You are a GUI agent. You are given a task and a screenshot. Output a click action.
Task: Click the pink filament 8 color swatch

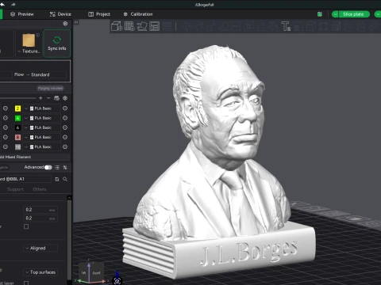(17, 137)
